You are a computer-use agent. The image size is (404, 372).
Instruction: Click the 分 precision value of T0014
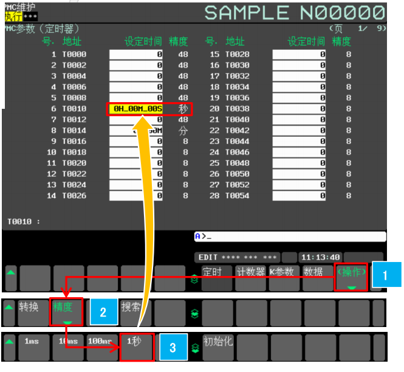pyautogui.click(x=183, y=131)
